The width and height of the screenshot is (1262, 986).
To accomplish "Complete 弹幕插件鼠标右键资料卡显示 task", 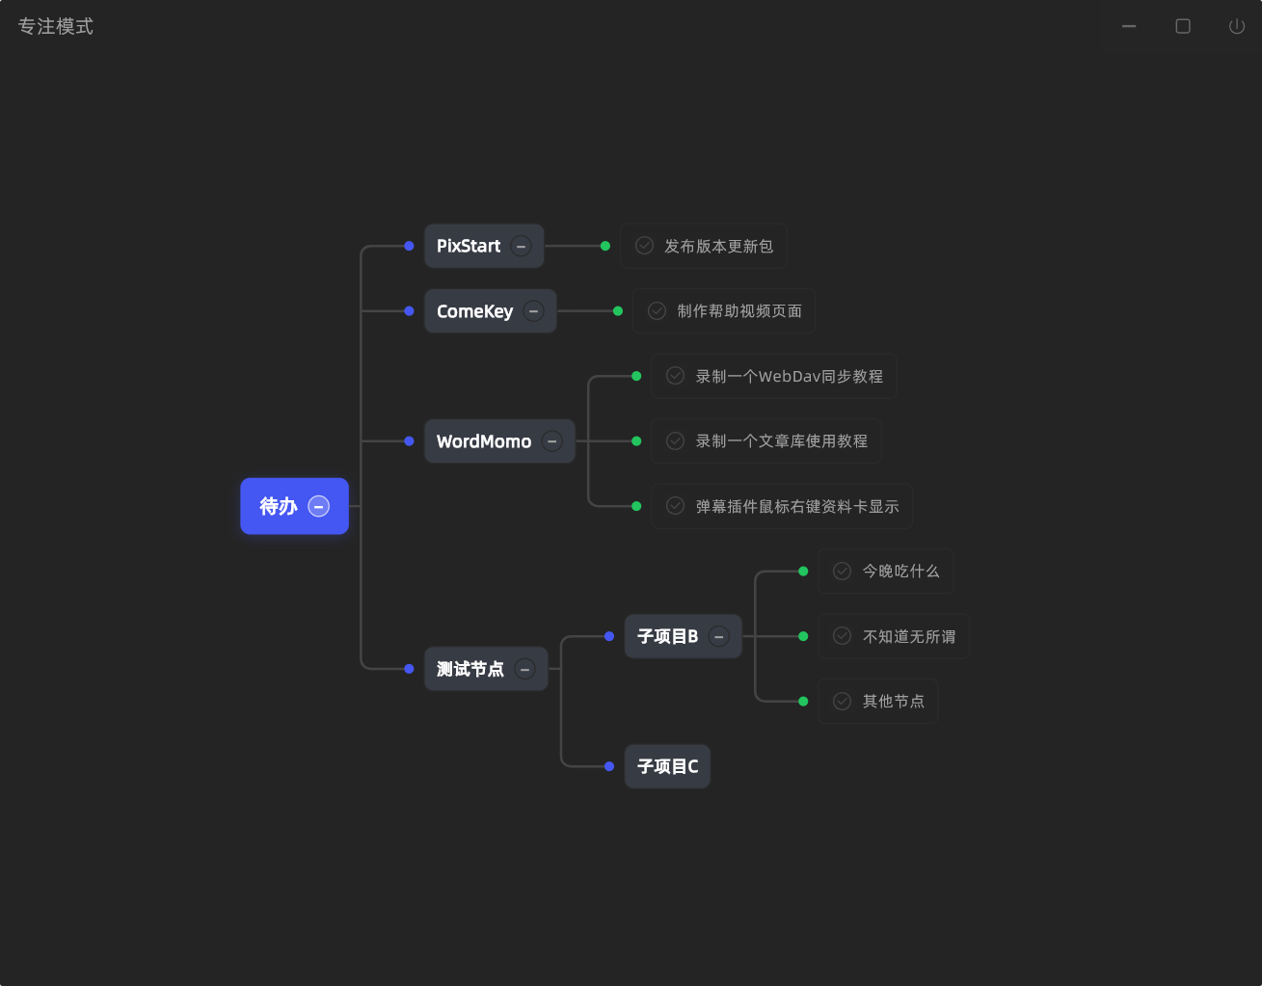I will pos(675,506).
